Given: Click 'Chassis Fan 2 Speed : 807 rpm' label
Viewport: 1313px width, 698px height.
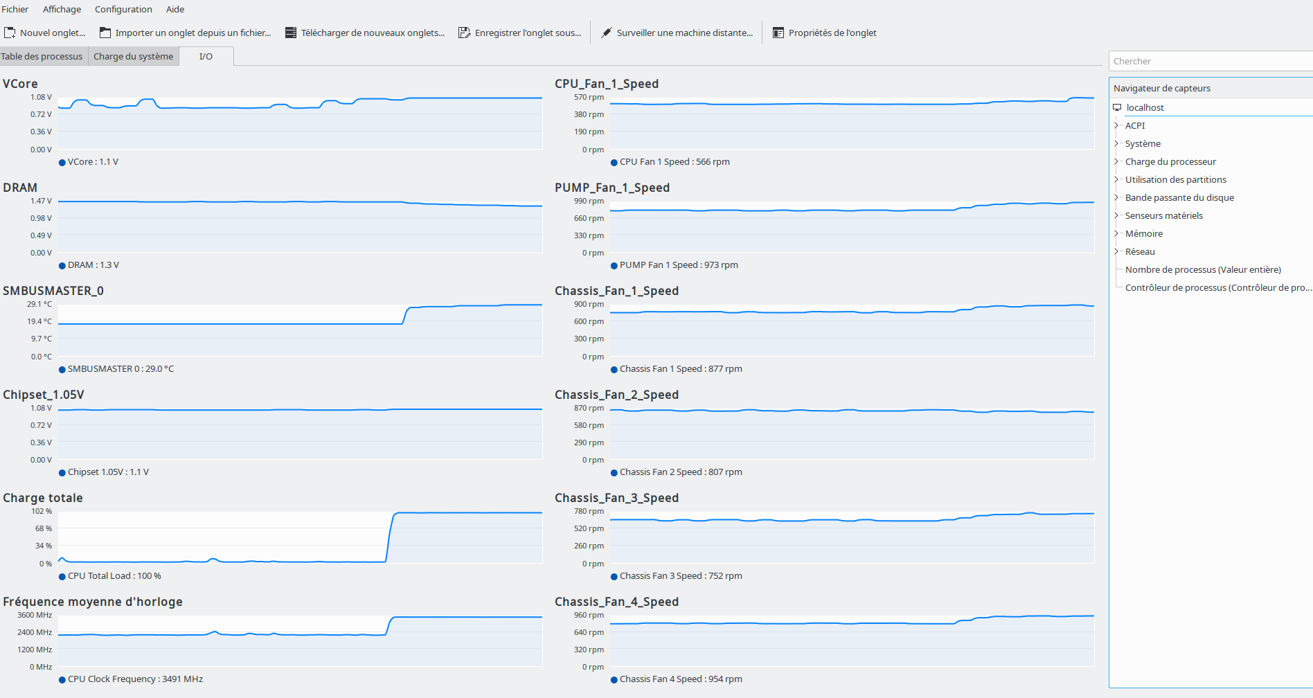Looking at the screenshot, I should pos(681,472).
